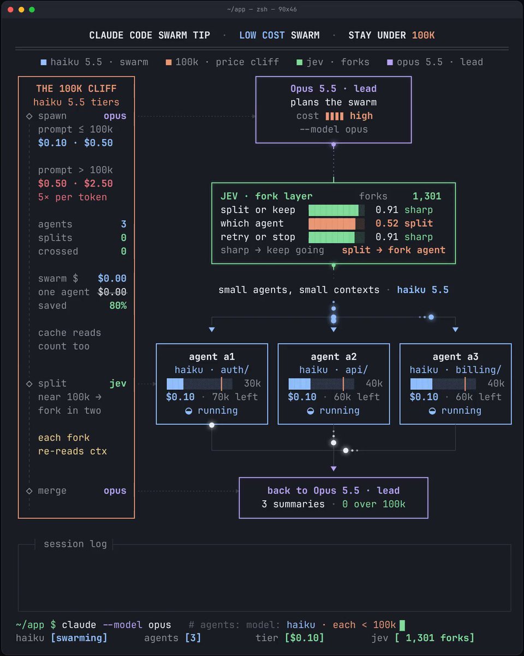Click the orange 100k price cliff legend square
Screen dimensions: 524x656
pos(169,62)
